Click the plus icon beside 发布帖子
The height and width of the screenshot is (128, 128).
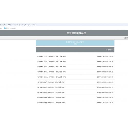(x=106, y=50)
